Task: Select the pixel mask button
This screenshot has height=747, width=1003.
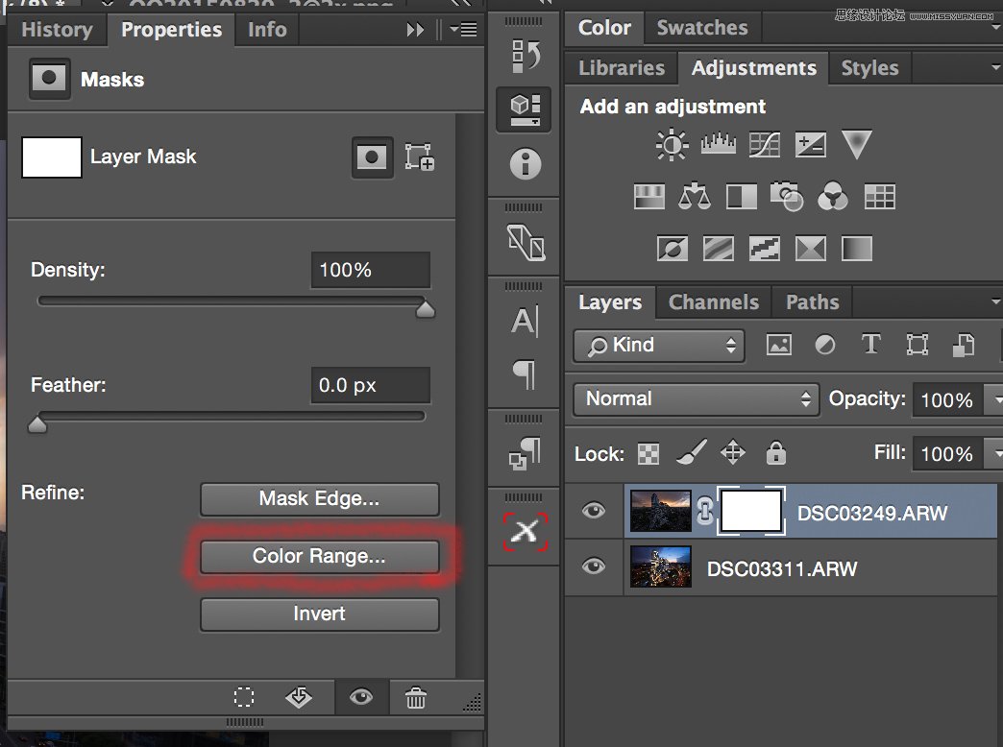Action: 373,157
